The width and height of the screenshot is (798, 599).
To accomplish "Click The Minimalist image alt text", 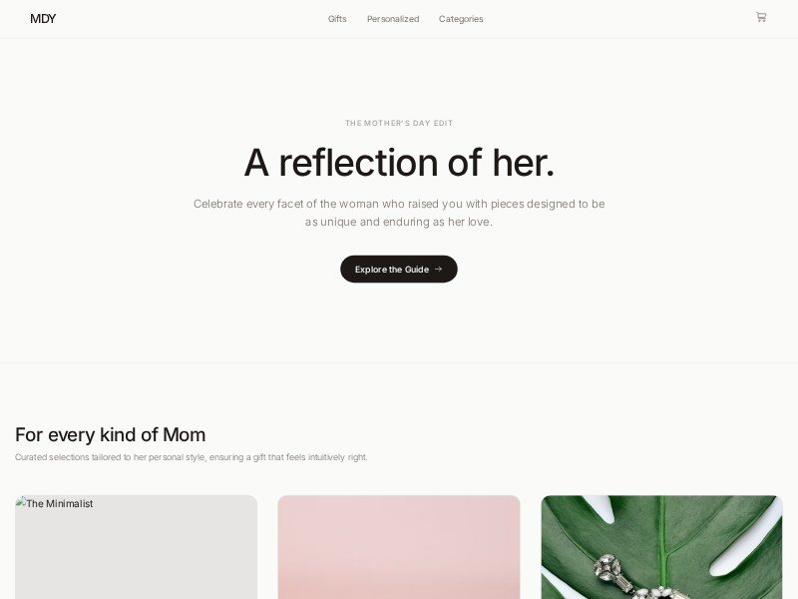I will click(60, 503).
